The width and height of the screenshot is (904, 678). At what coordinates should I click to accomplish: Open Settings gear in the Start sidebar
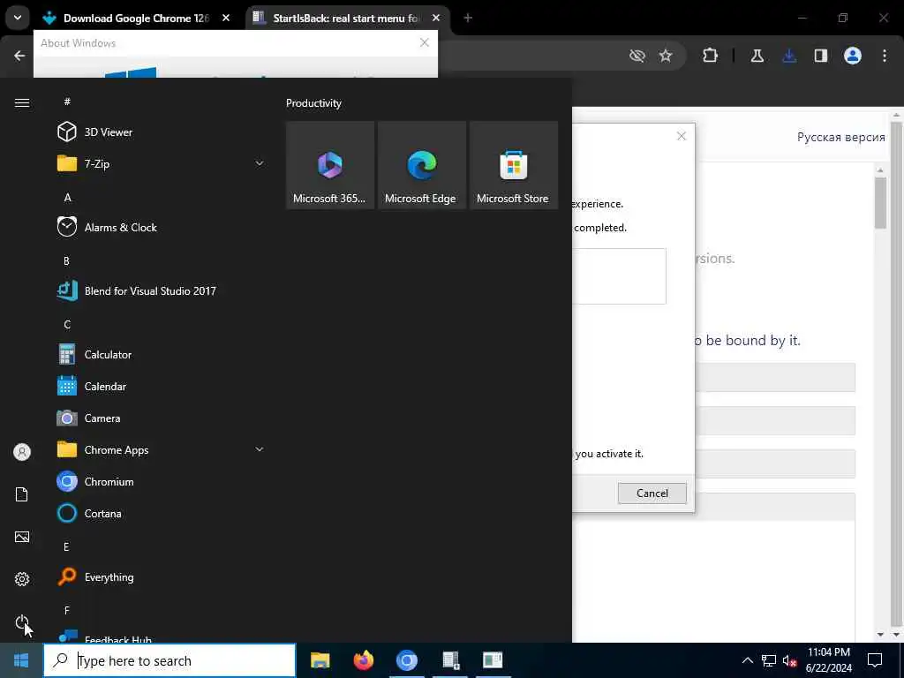22,579
